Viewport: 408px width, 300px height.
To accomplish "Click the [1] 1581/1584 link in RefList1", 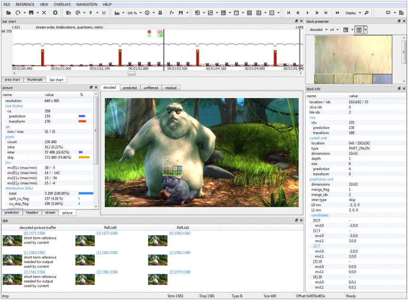I will pyautogui.click(x=180, y=253).
